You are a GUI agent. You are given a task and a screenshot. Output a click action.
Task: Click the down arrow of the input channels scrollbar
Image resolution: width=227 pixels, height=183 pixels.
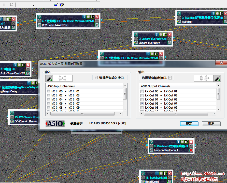tap(125, 109)
